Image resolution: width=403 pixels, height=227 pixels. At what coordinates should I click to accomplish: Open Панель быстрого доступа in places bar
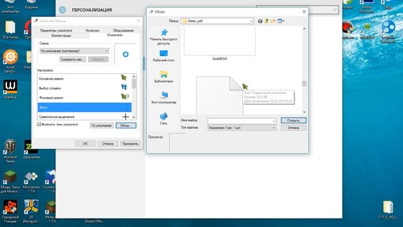164,37
